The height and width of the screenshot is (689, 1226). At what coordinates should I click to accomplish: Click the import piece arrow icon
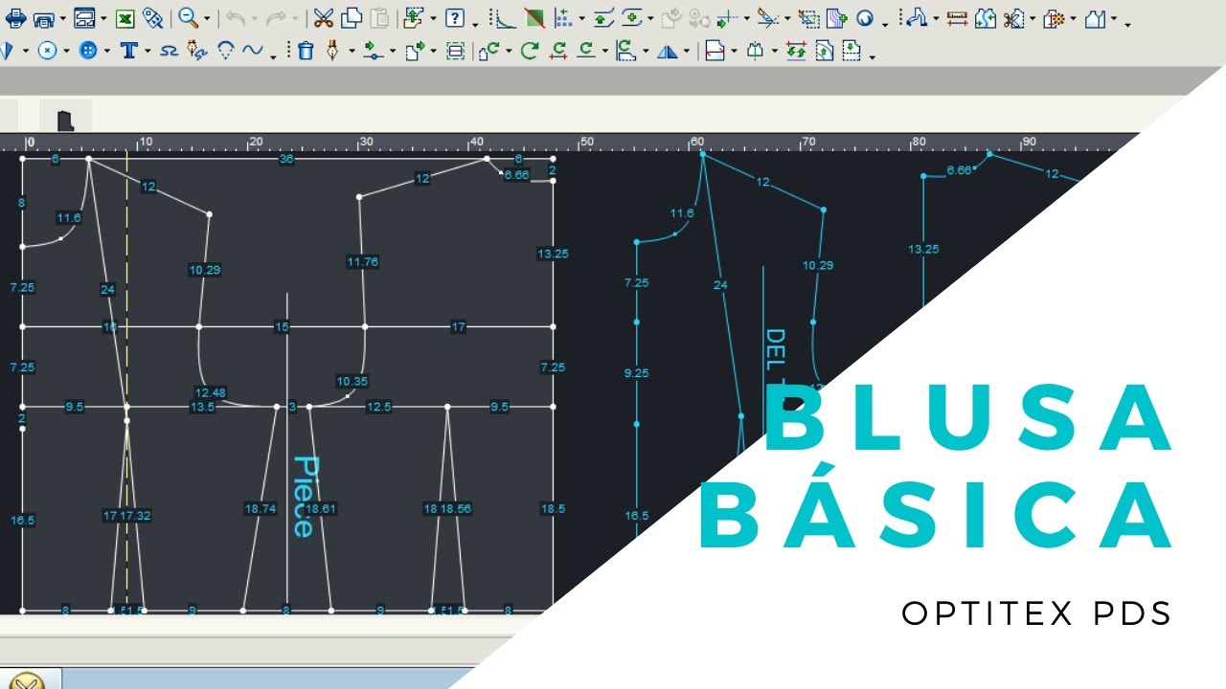point(413,18)
